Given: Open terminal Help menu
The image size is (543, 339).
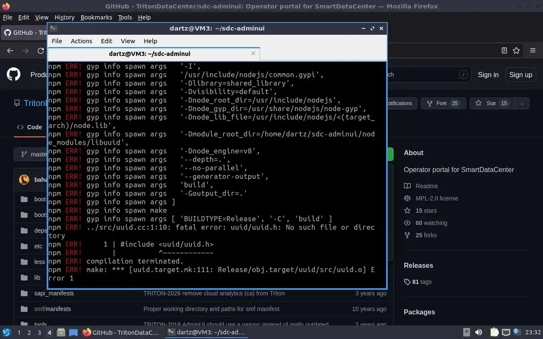Looking at the screenshot, I should pyautogui.click(x=150, y=41).
